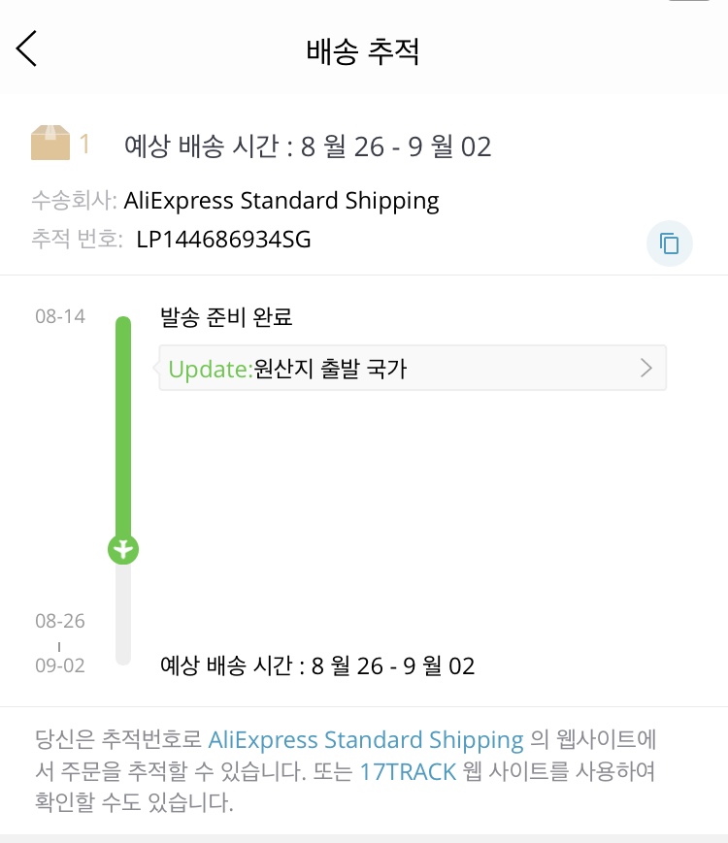Tap the package box icon
This screenshot has height=843, width=728.
(50, 145)
